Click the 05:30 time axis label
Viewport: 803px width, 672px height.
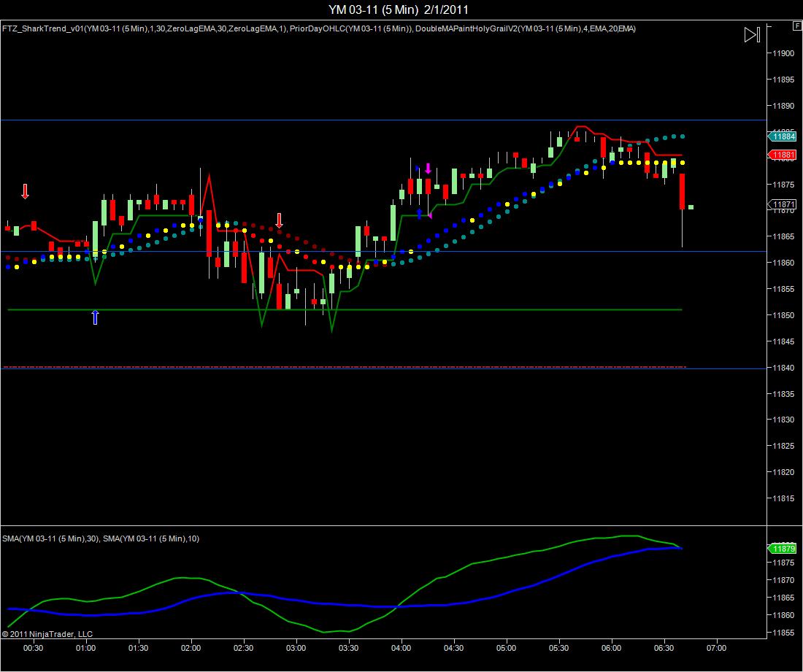pyautogui.click(x=558, y=648)
